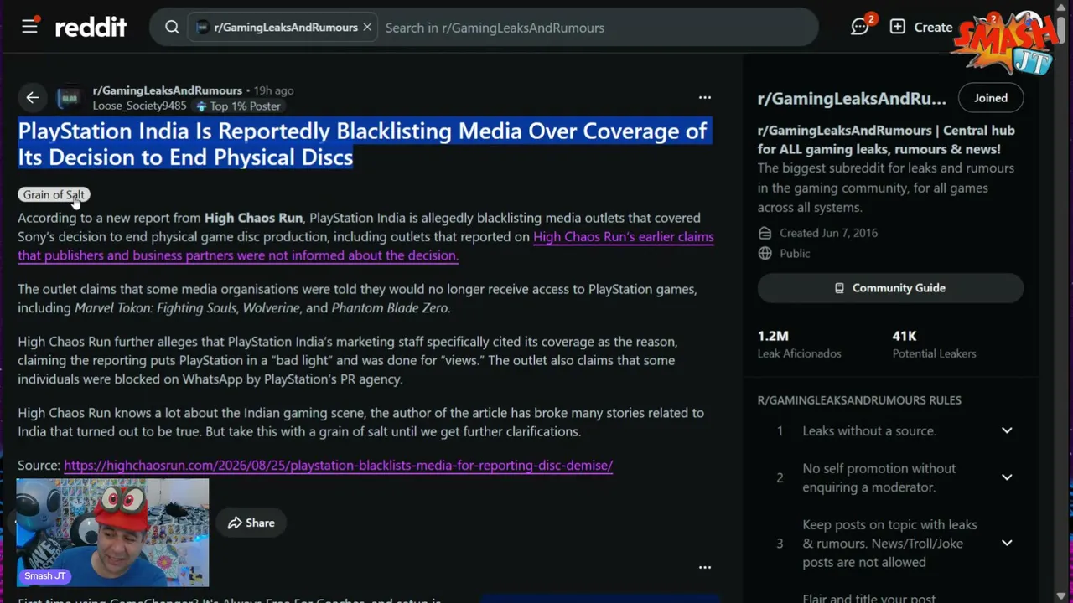Click the '41K' Potential Leakers count
The image size is (1073, 603).
click(x=905, y=336)
